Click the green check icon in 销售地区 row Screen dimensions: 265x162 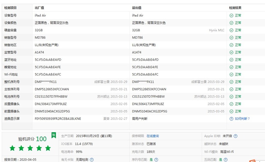(x=231, y=45)
